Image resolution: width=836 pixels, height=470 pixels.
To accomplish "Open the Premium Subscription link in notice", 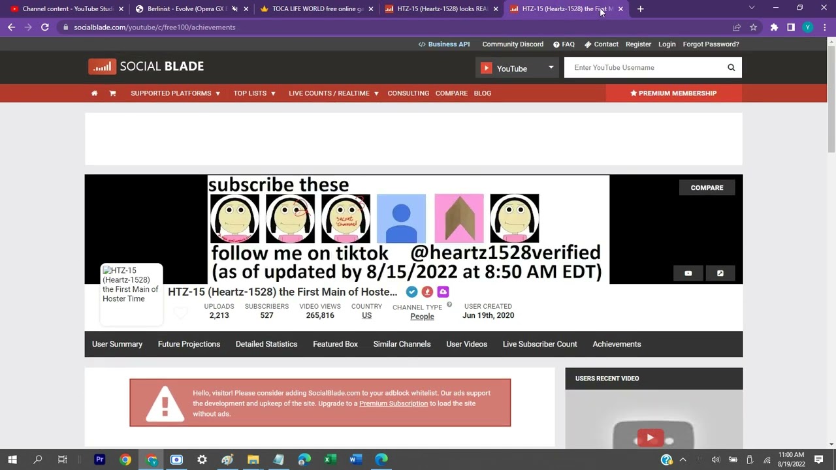I will coord(393,403).
